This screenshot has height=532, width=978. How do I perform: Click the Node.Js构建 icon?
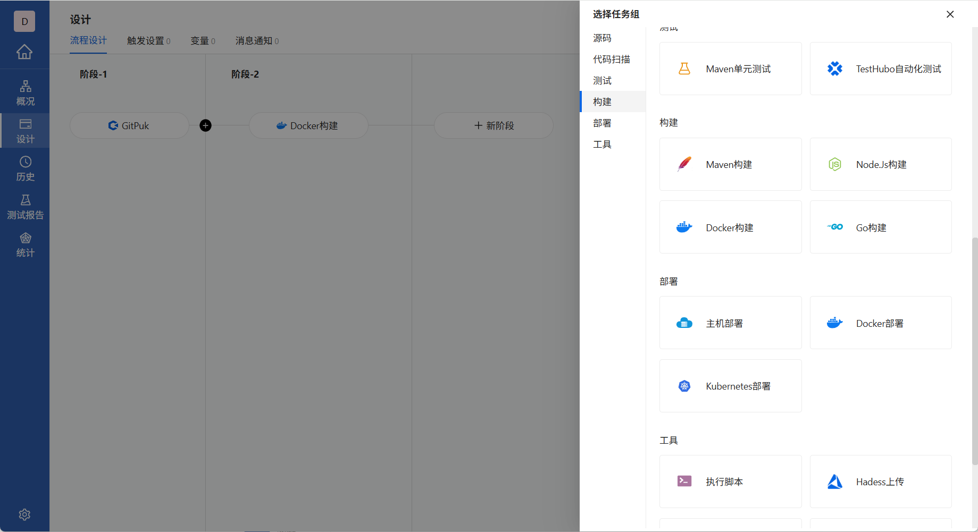pyautogui.click(x=835, y=164)
